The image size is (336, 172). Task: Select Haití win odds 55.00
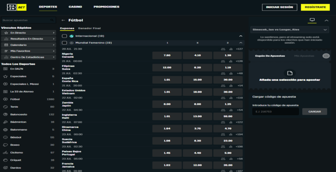click(x=228, y=117)
